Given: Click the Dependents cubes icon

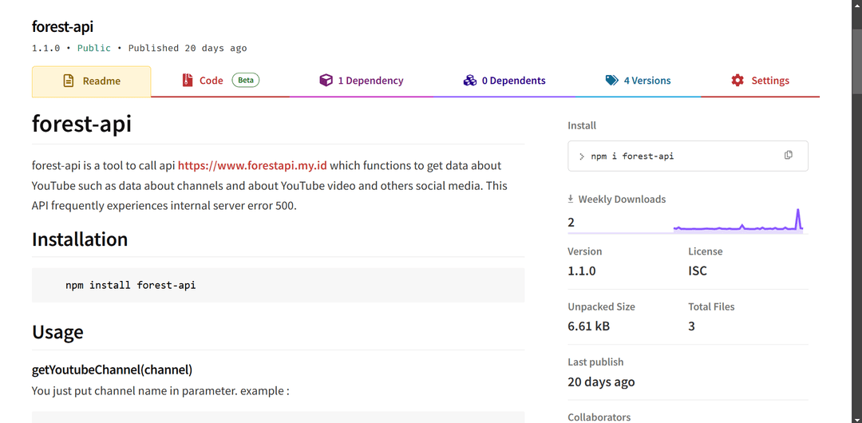Looking at the screenshot, I should click(x=469, y=81).
